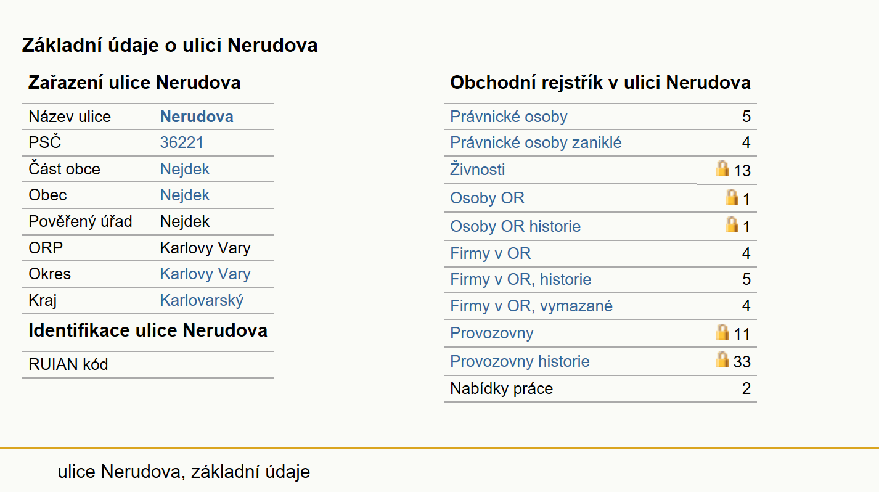Viewport: 879px width, 492px height.
Task: Open Osoby OR historie link
Action: tap(515, 226)
